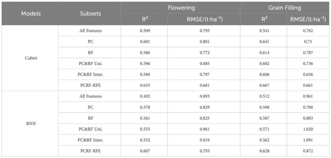
Task: Click the 0.73 RMSE value
Action: 308,42
